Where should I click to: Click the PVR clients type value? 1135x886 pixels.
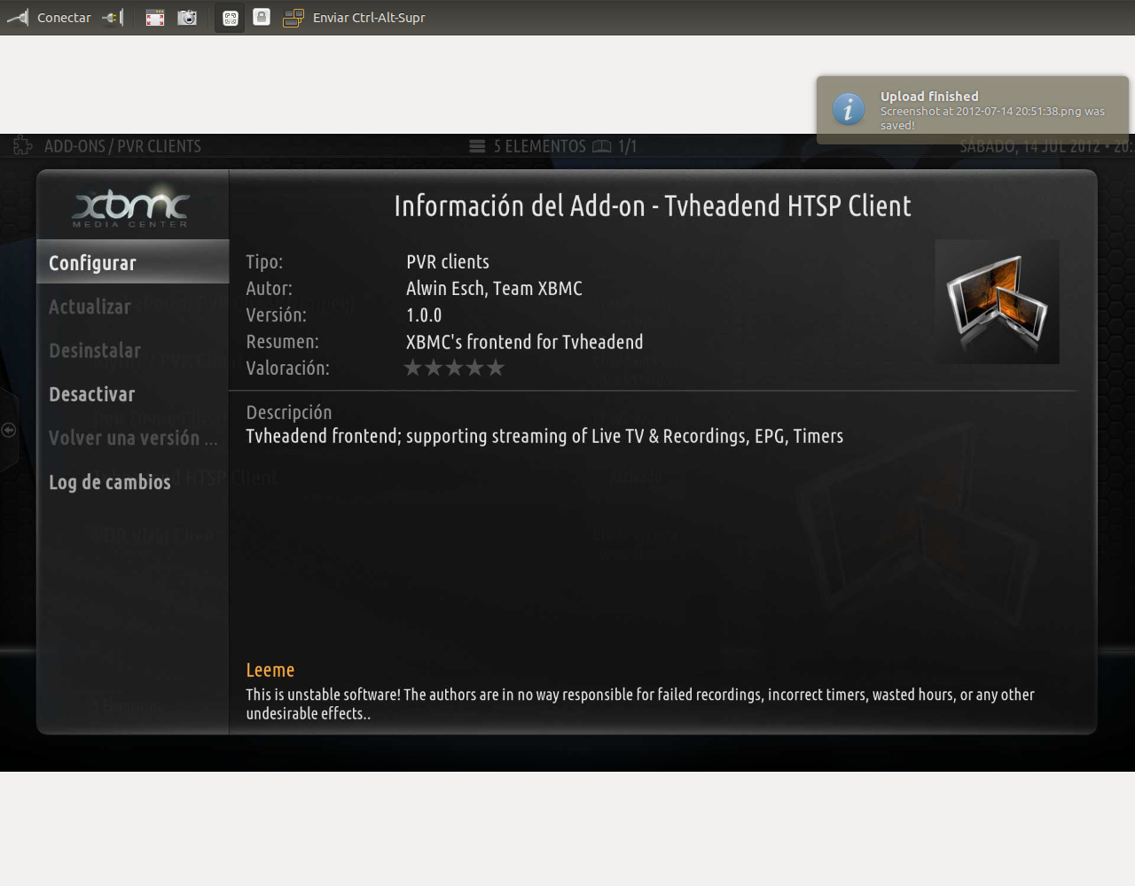click(448, 261)
